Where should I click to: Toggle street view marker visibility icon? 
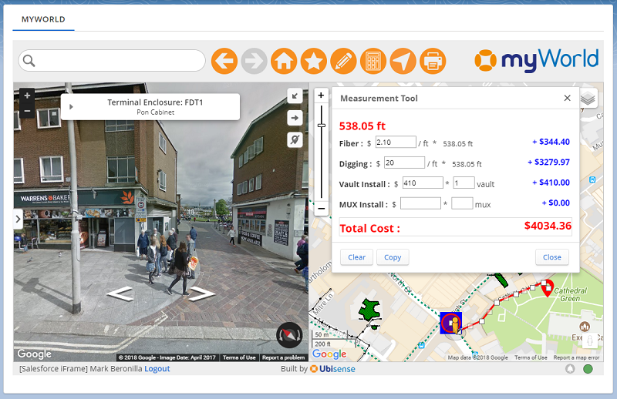[295, 139]
